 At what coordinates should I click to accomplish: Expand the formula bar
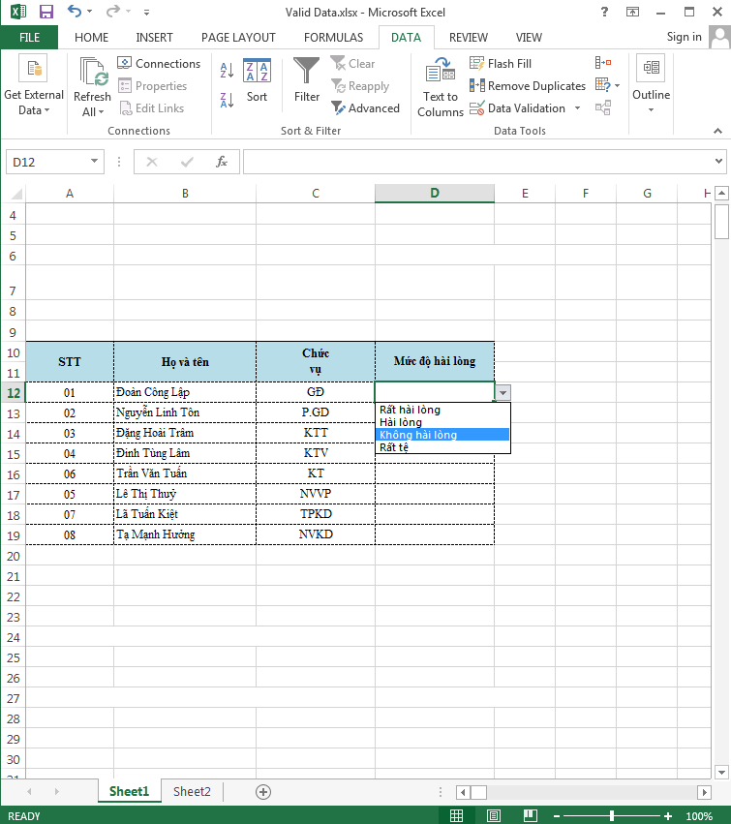click(x=718, y=162)
